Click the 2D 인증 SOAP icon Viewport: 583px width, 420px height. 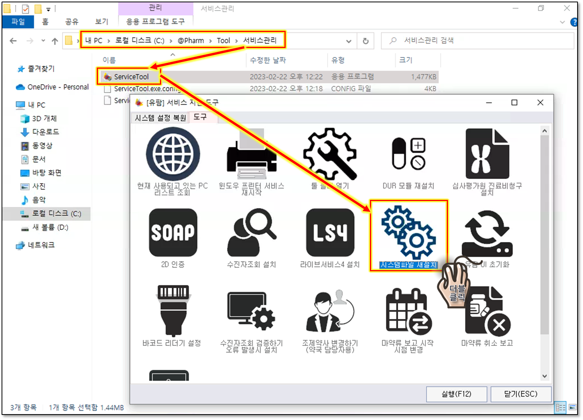[173, 233]
